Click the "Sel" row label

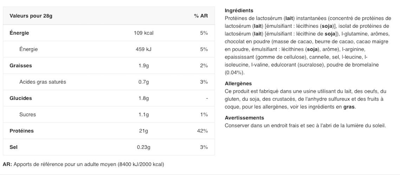coord(13,147)
